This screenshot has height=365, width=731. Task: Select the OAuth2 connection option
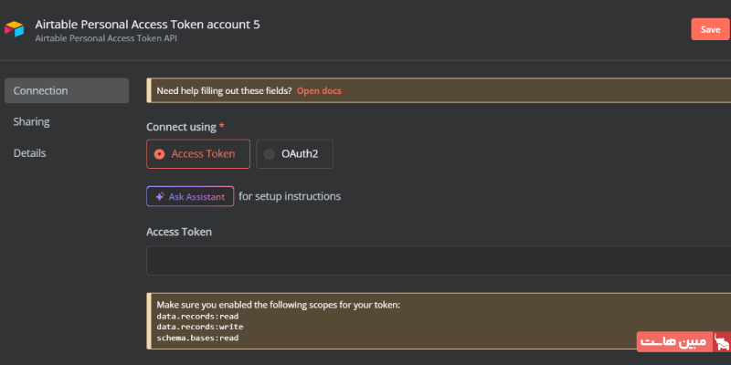[x=294, y=154]
